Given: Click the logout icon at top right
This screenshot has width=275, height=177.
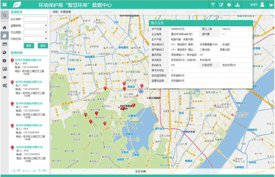Looking at the screenshot, I should [x=271, y=5].
